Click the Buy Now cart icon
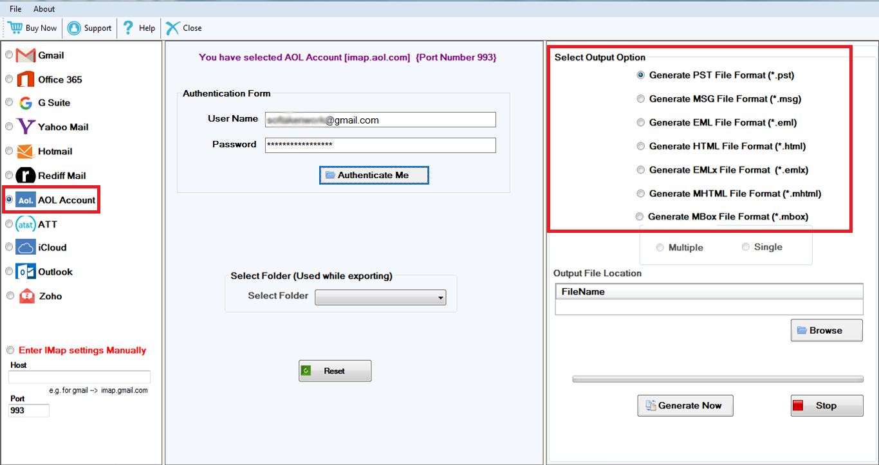 click(15, 28)
